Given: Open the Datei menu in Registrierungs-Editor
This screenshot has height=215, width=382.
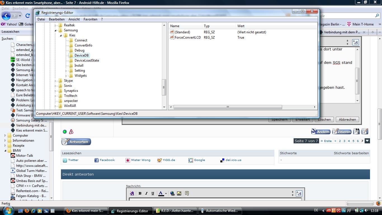Looking at the screenshot, I should pyautogui.click(x=41, y=19).
